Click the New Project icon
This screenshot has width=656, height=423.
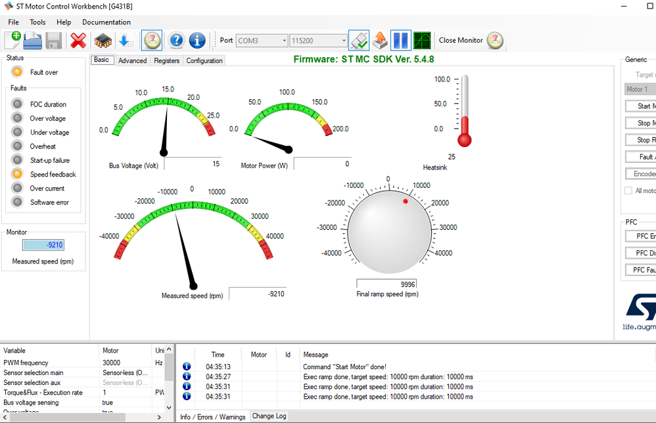click(12, 41)
